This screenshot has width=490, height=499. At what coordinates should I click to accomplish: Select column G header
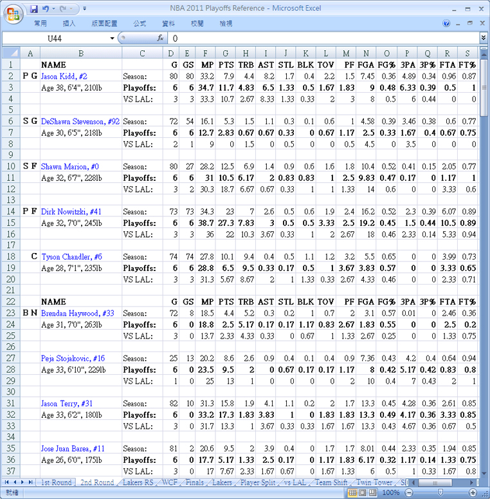(x=225, y=53)
